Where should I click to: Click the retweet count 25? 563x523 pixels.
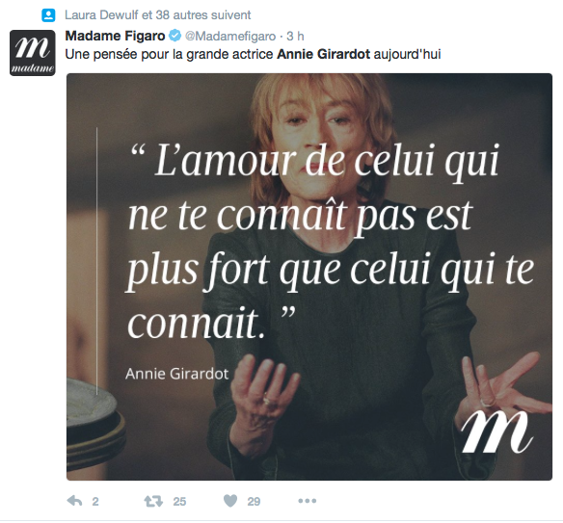click(x=179, y=501)
